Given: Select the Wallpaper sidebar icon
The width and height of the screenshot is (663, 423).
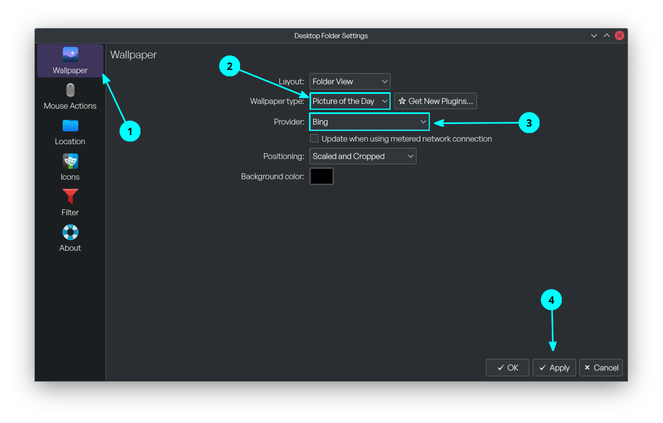Looking at the screenshot, I should point(70,55).
